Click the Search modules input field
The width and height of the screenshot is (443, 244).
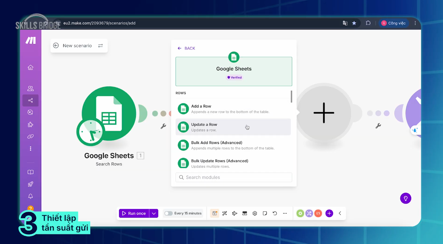(234, 177)
